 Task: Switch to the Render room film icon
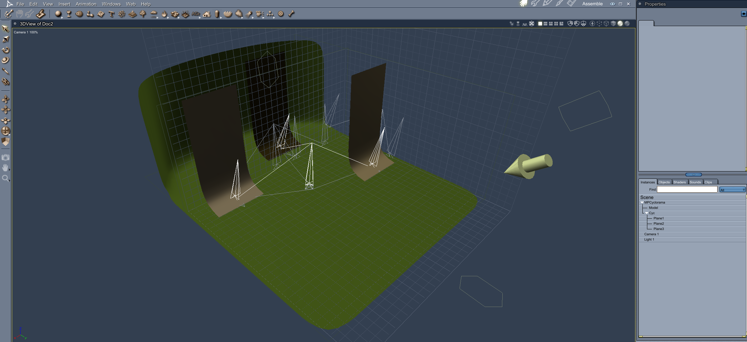click(571, 4)
